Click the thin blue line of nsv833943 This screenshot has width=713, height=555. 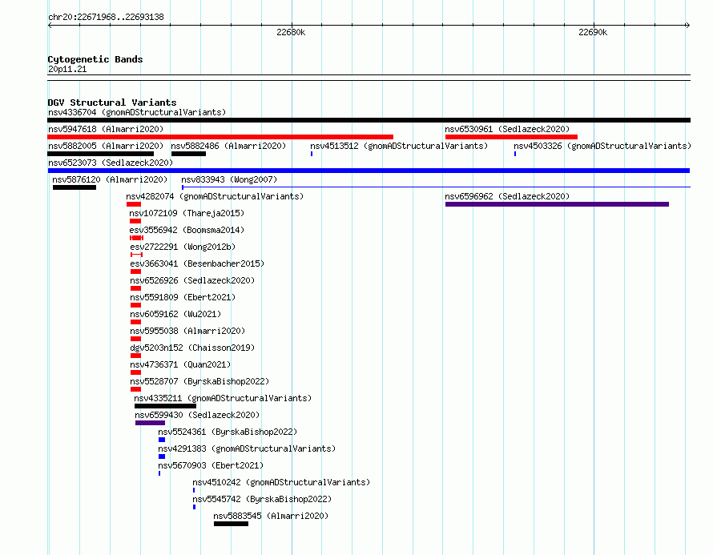pyautogui.click(x=436, y=187)
